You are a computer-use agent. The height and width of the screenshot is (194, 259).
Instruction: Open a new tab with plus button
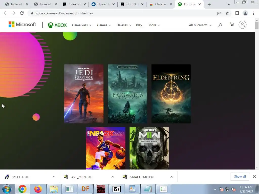[209, 4]
